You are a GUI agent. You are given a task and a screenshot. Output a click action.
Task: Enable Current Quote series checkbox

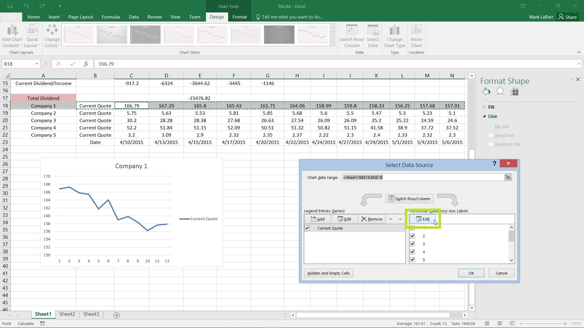tap(307, 228)
